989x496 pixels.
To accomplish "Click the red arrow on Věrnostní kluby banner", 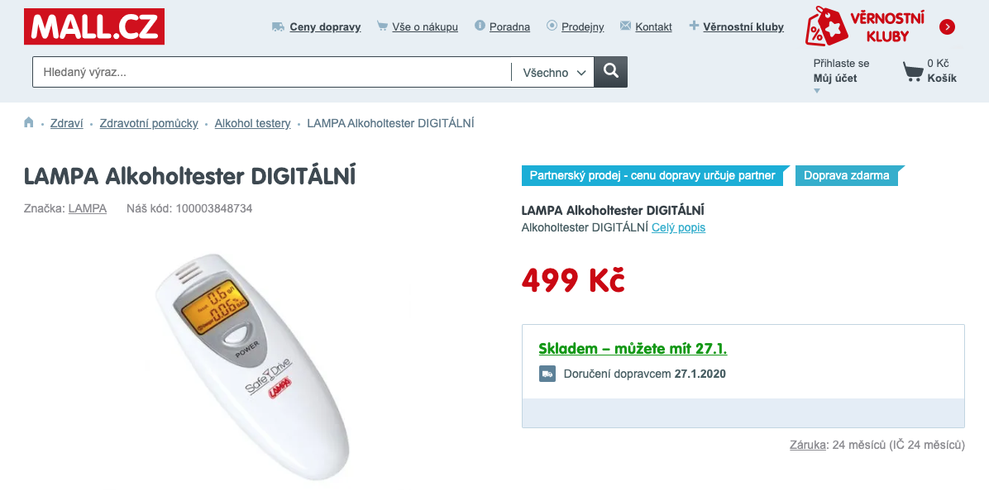I will 947,27.
